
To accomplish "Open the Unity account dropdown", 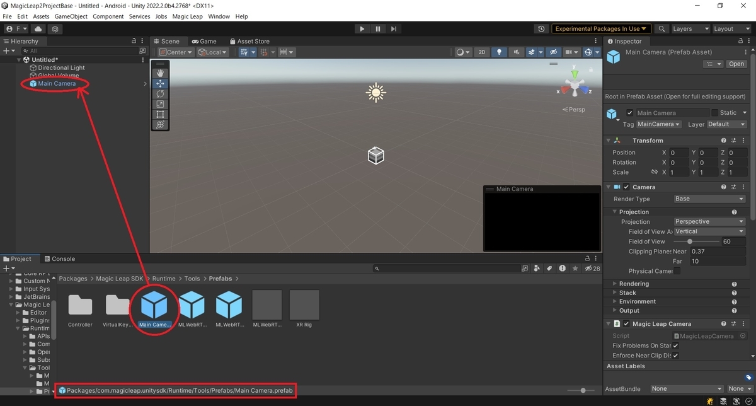I will pyautogui.click(x=17, y=29).
